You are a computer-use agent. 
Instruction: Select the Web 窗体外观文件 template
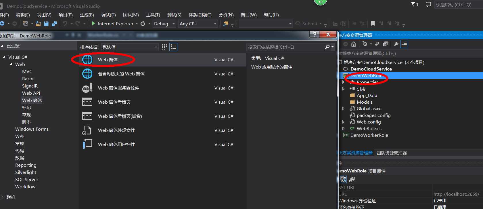pyautogui.click(x=163, y=130)
